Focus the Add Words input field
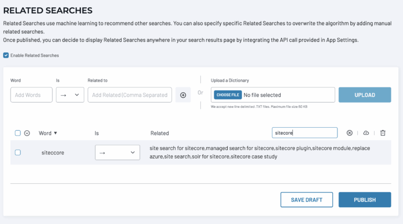The width and height of the screenshot is (403, 224). (31, 95)
